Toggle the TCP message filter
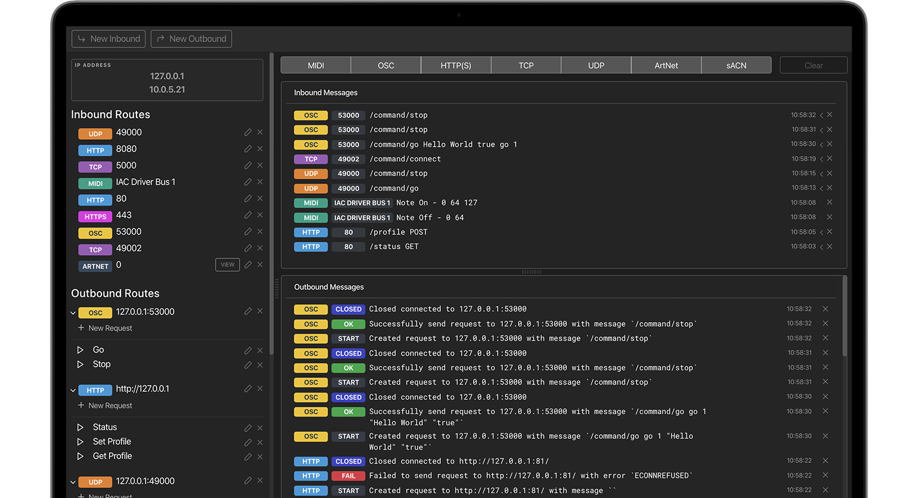The width and height of the screenshot is (918, 498). point(526,65)
